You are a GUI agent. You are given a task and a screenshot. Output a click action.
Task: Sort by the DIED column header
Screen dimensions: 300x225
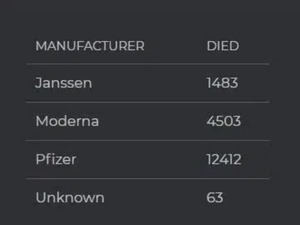[x=223, y=46]
